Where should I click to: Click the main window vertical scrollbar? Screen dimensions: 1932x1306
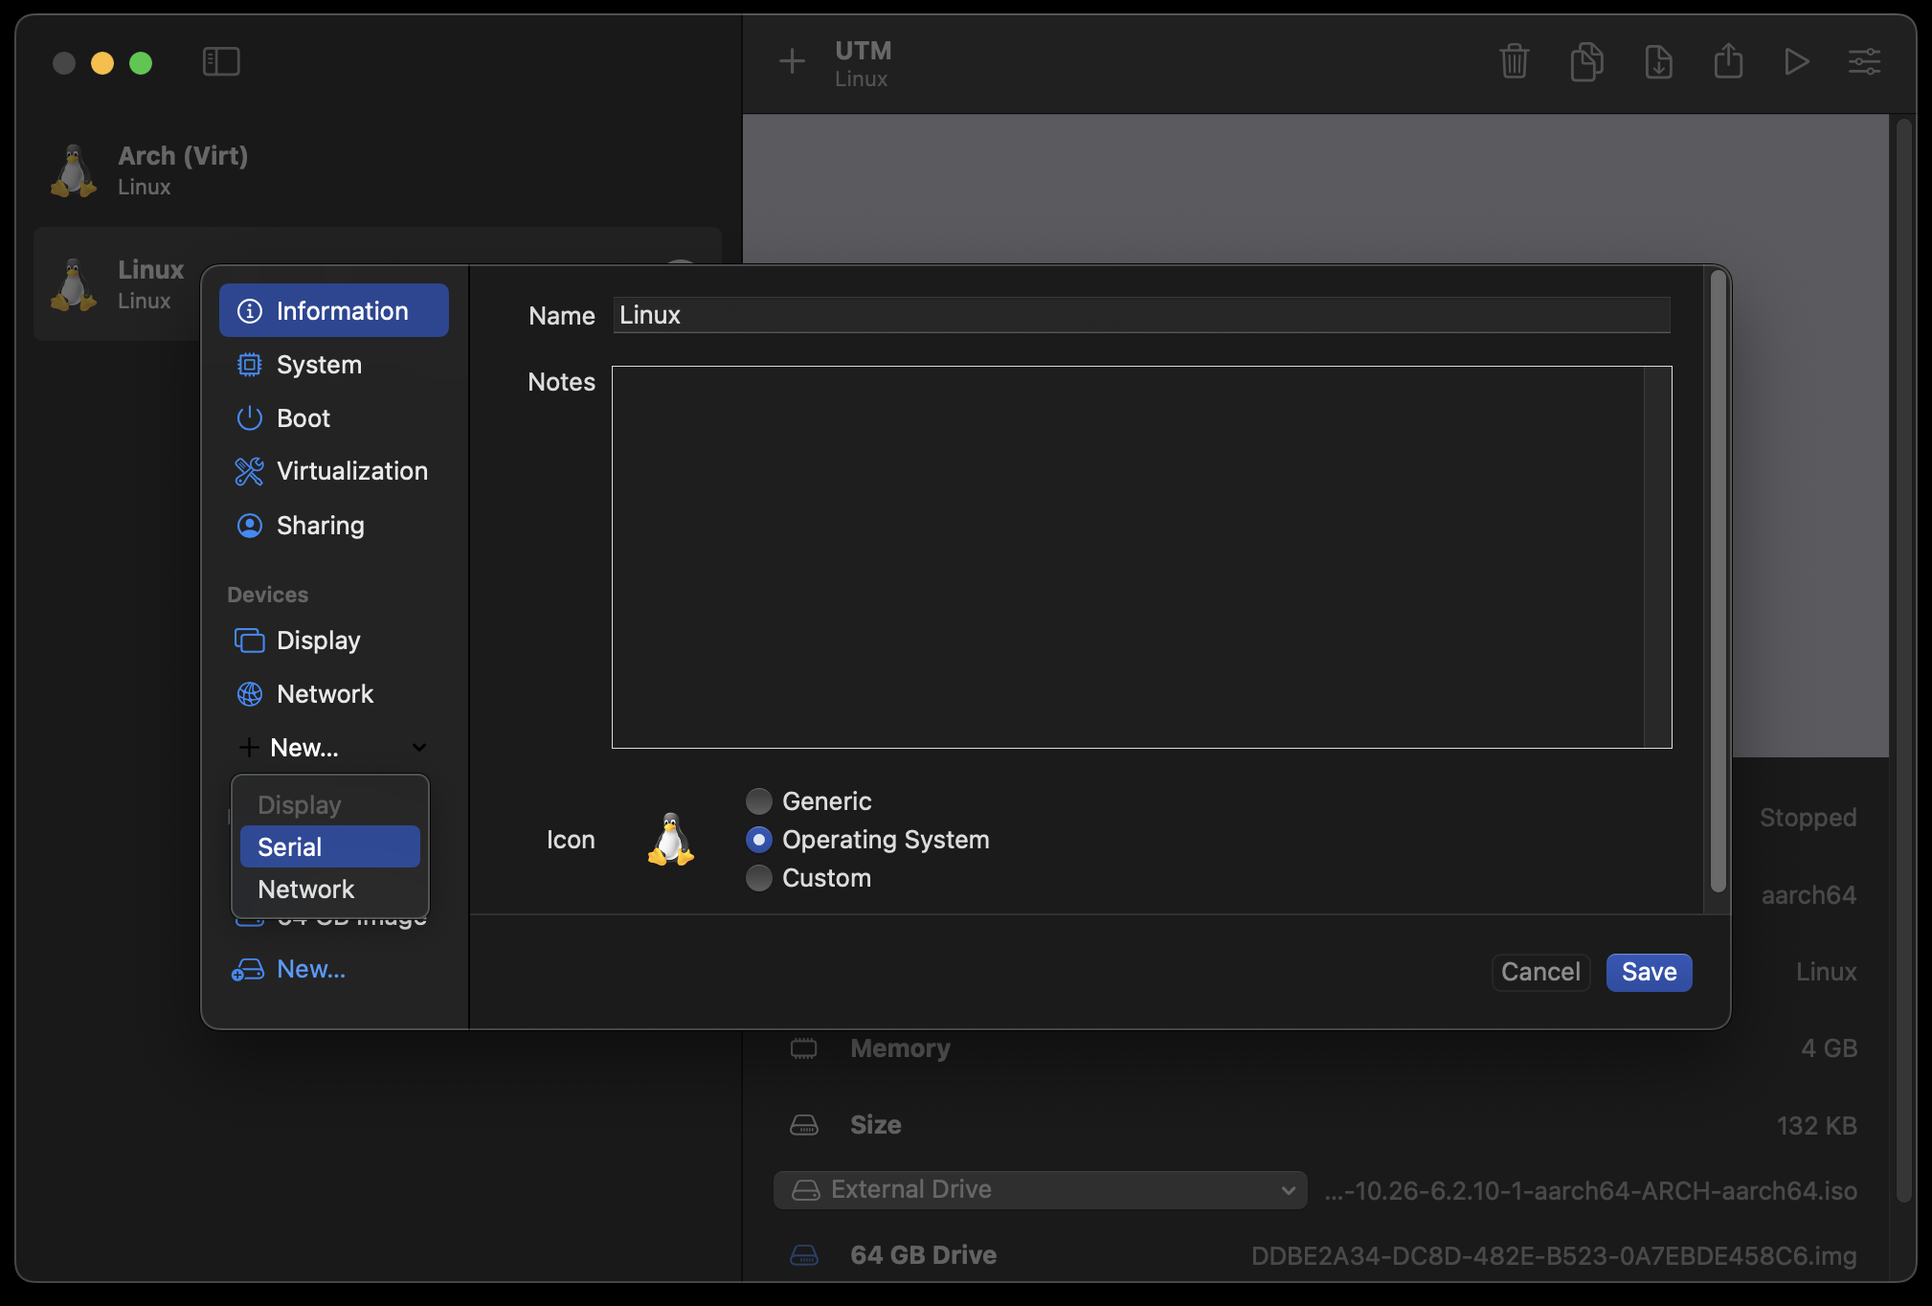tap(1903, 660)
